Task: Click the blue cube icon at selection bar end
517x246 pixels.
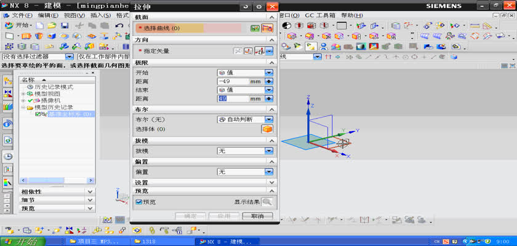Action: click(x=454, y=57)
